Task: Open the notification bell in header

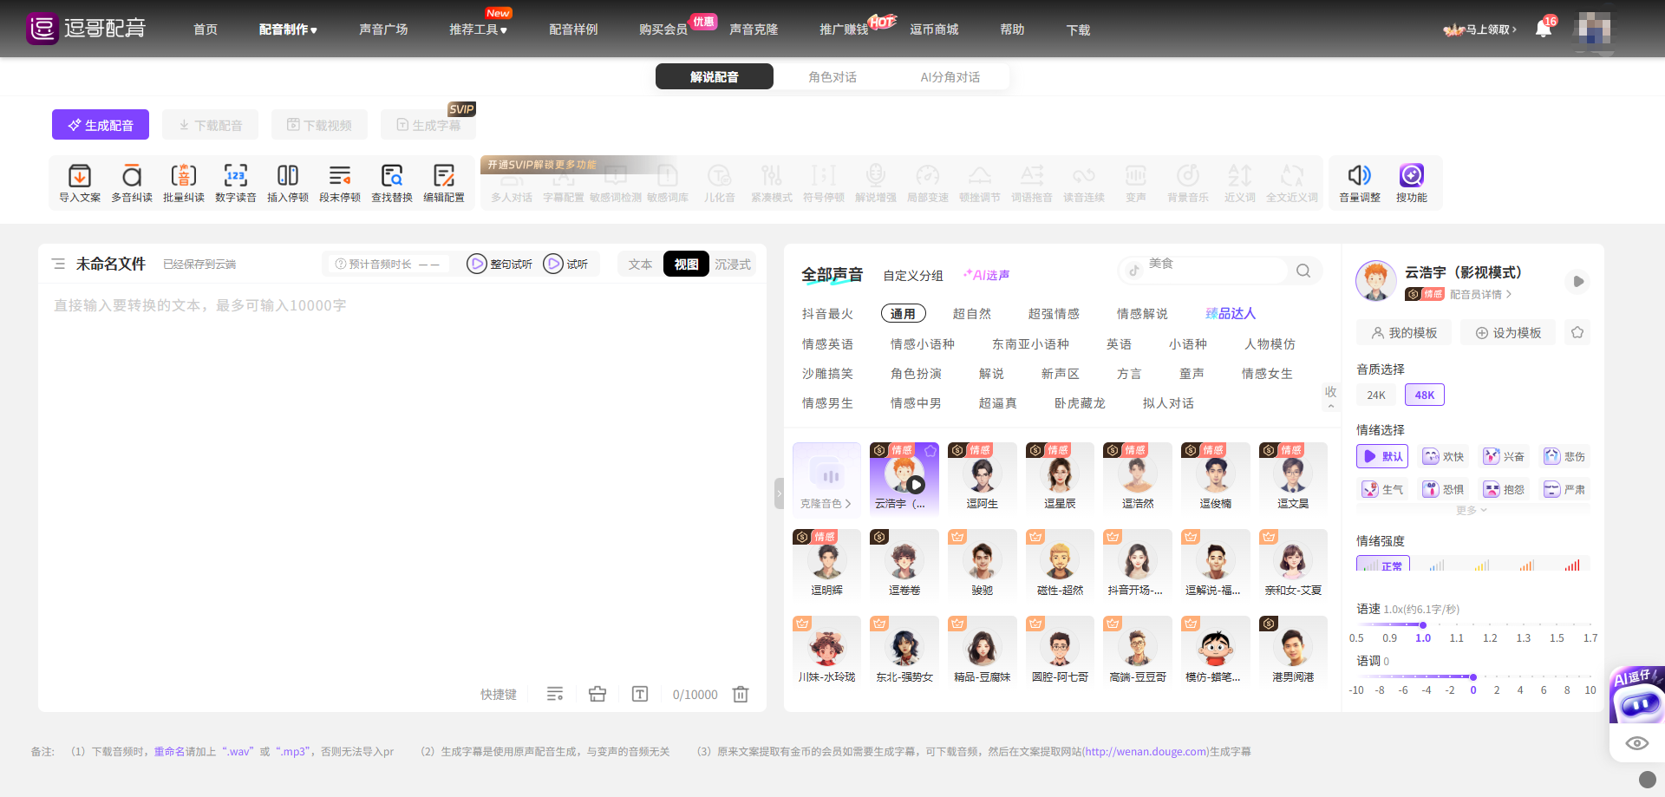Action: [1544, 29]
